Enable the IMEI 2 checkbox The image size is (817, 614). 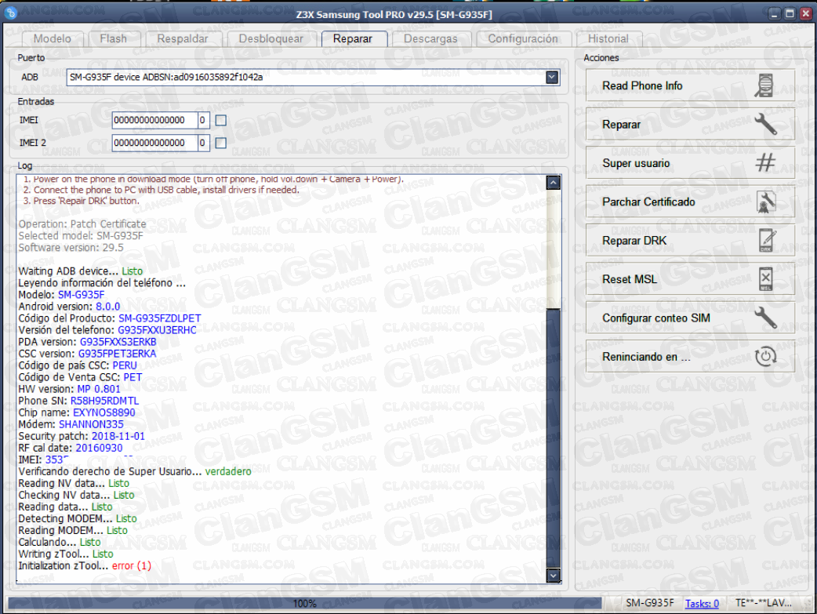[x=221, y=143]
